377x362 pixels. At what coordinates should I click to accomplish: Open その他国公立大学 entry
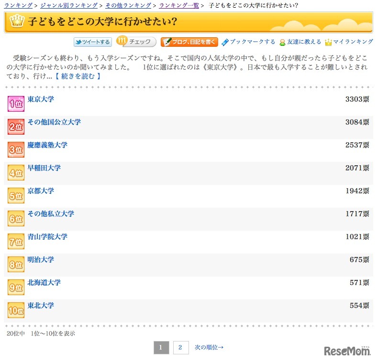(x=54, y=122)
